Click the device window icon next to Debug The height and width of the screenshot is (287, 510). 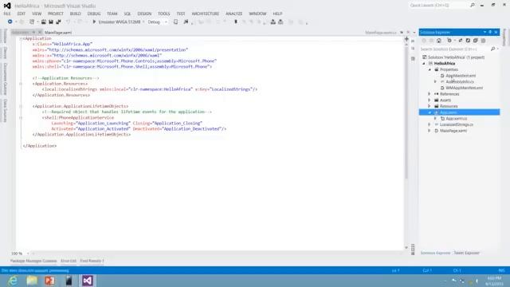175,22
